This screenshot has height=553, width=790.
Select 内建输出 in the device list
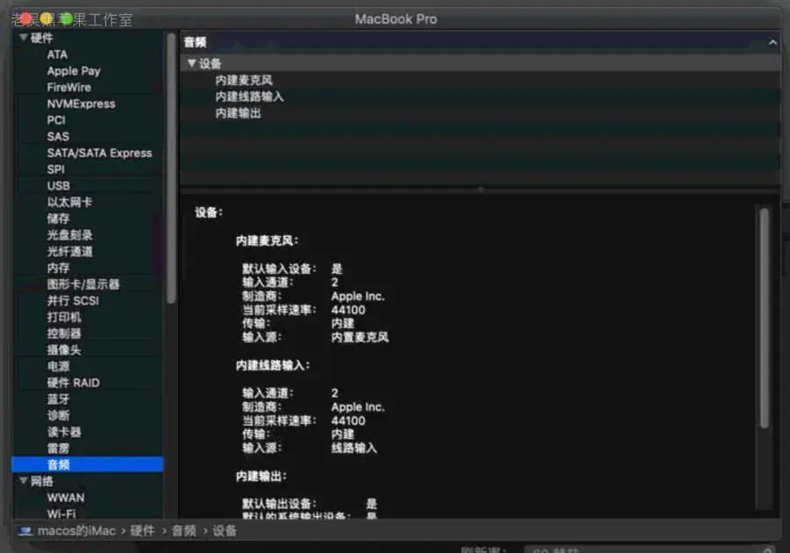[x=238, y=113]
